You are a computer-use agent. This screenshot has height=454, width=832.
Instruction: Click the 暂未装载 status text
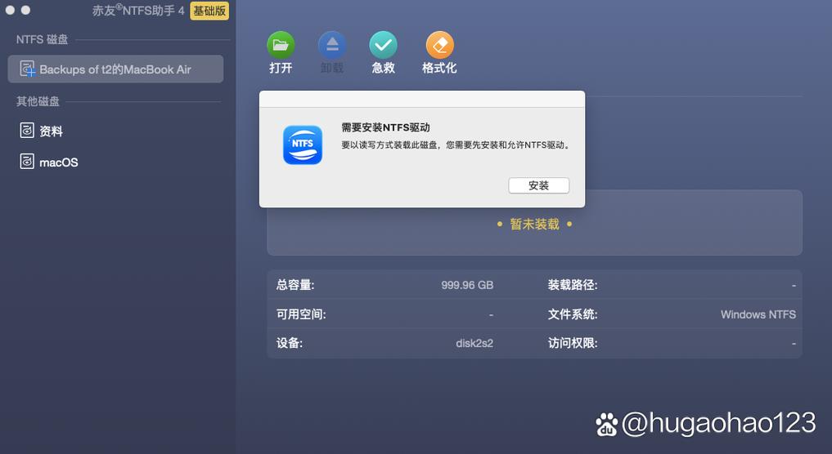click(534, 224)
